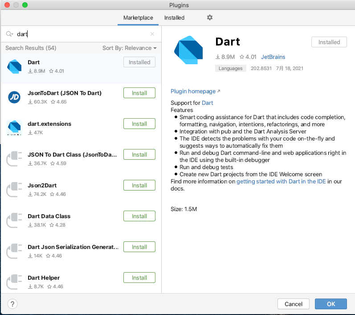The height and width of the screenshot is (315, 355).
Task: Open the JetBrains vendor link
Action: (273, 57)
